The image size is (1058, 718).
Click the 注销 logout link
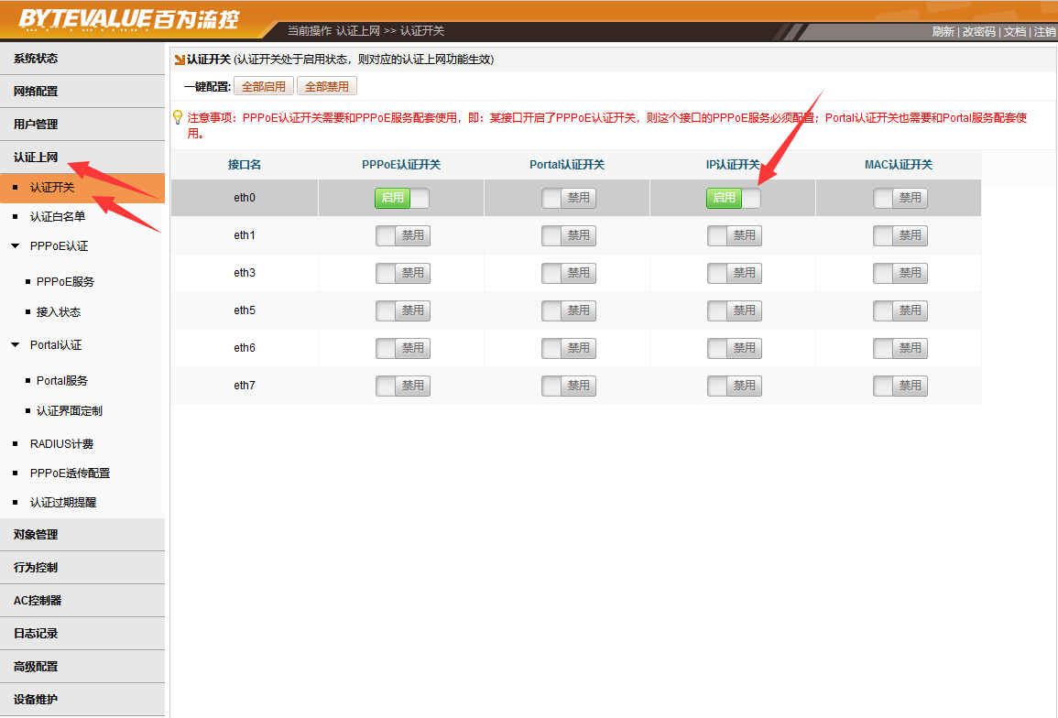[1044, 32]
